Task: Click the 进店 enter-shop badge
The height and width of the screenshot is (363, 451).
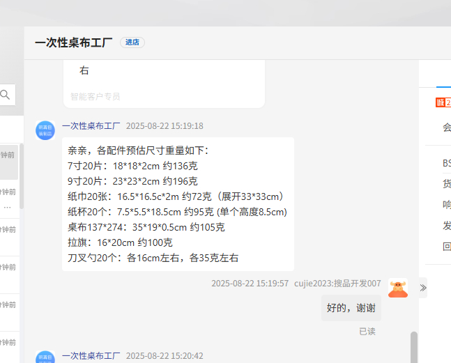Action: 132,43
